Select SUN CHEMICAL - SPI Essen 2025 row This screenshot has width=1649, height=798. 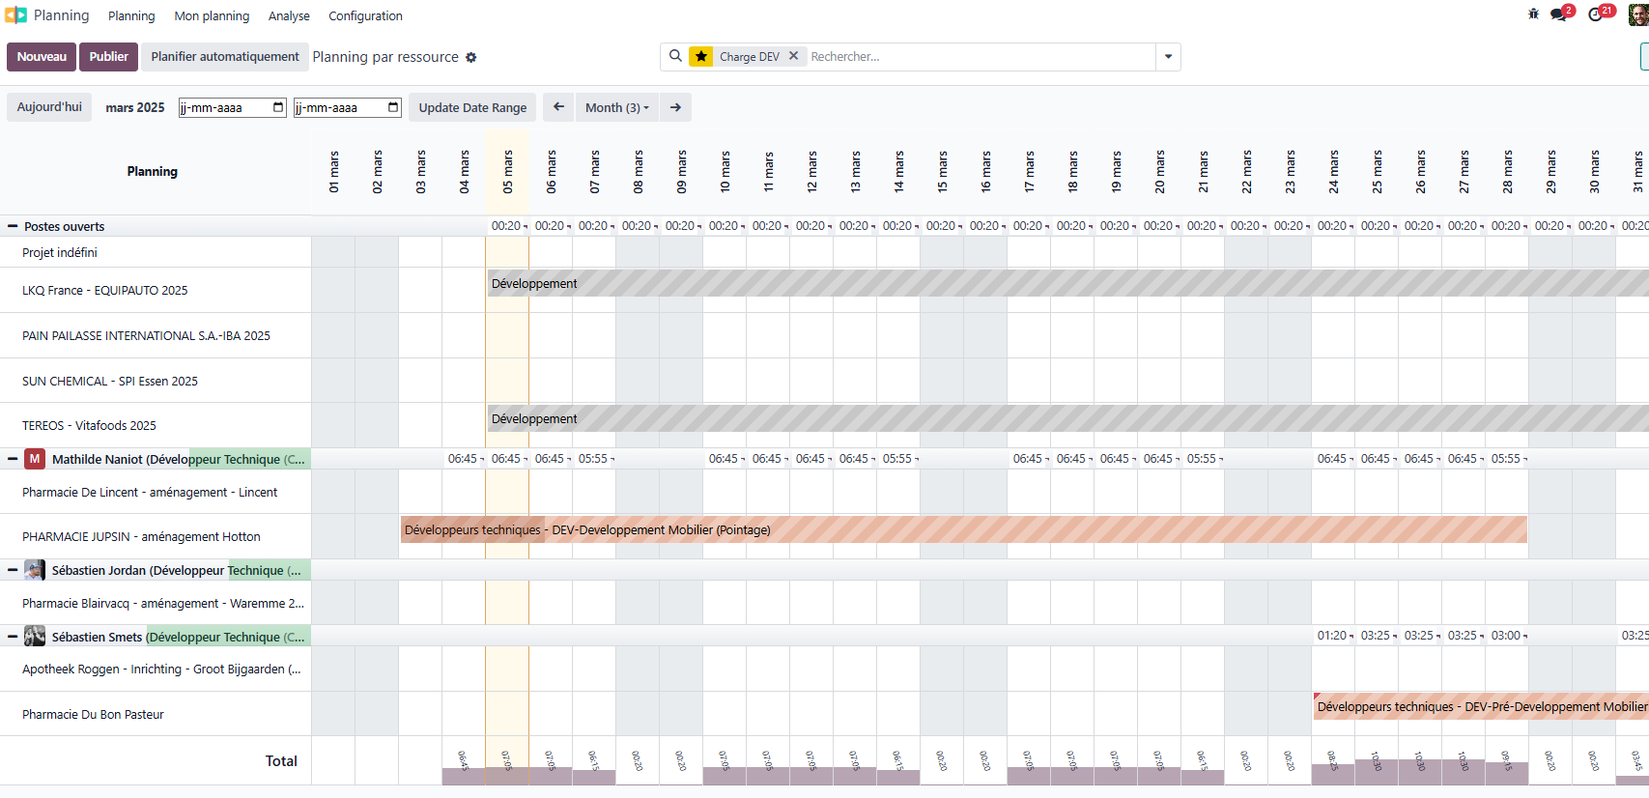point(156,381)
